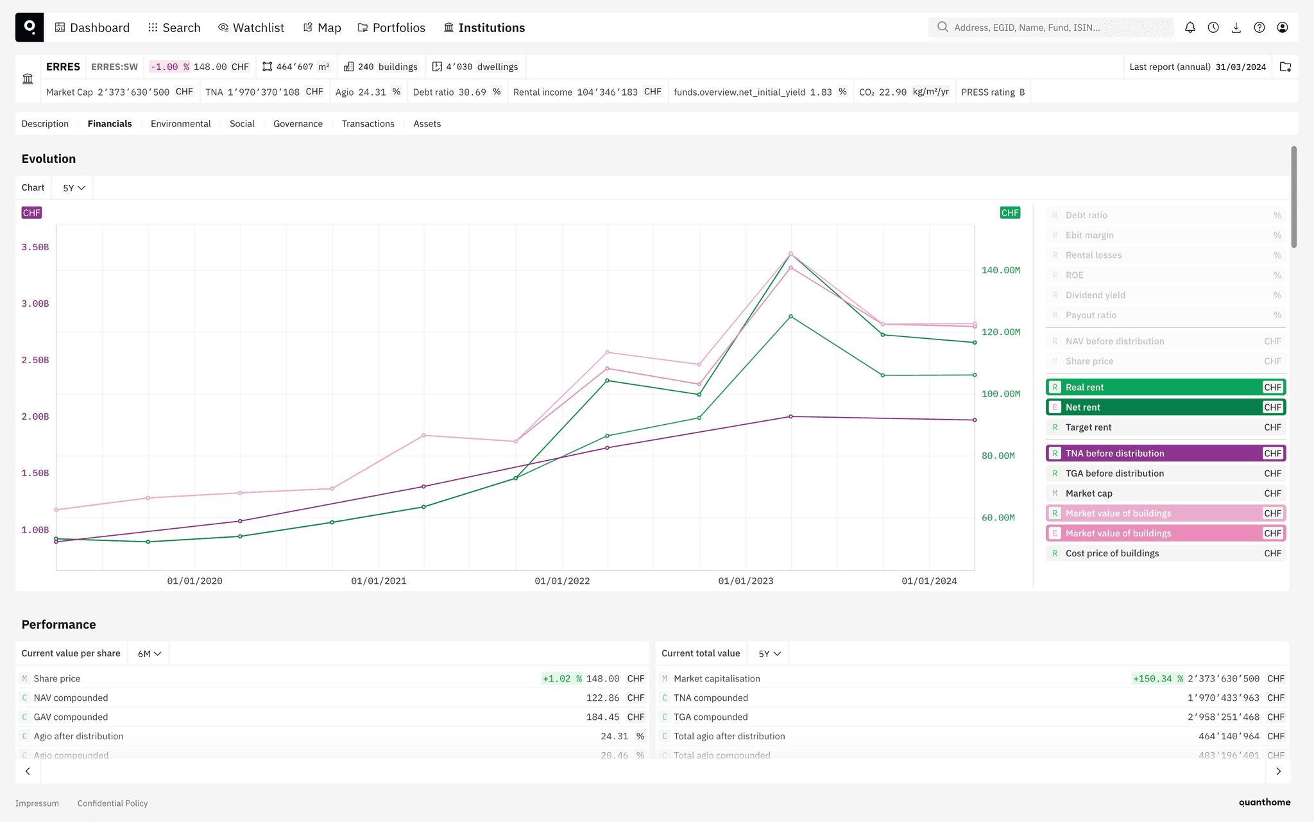Click the Watchlist navigation icon
The image size is (1314, 822).
[221, 26]
